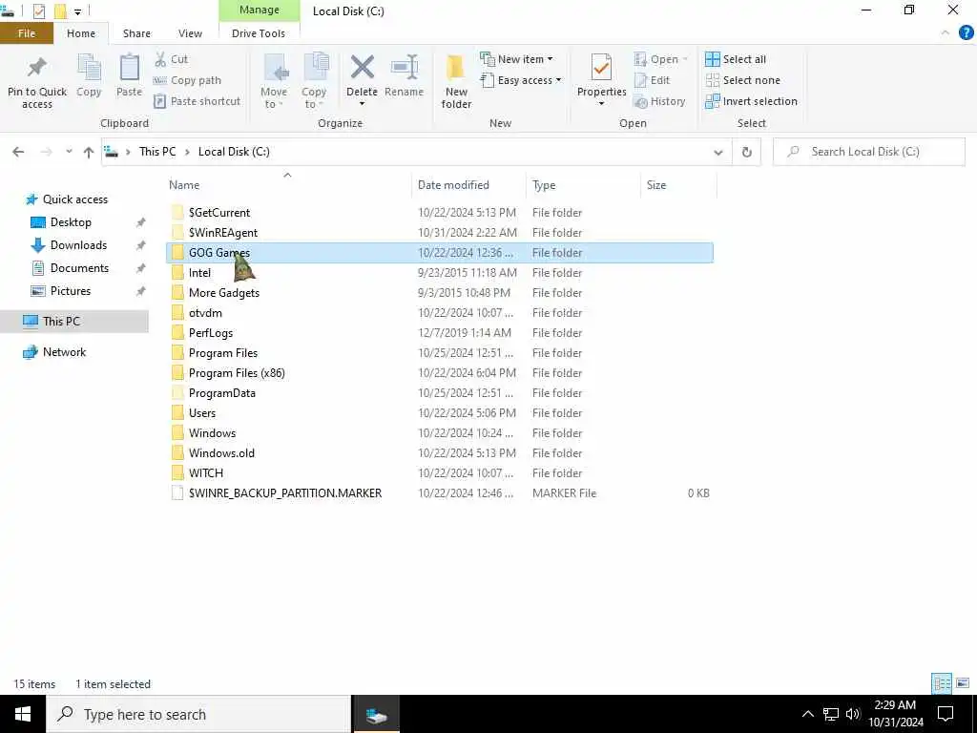
Task: Switch to Details view layout icon
Action: [942, 683]
